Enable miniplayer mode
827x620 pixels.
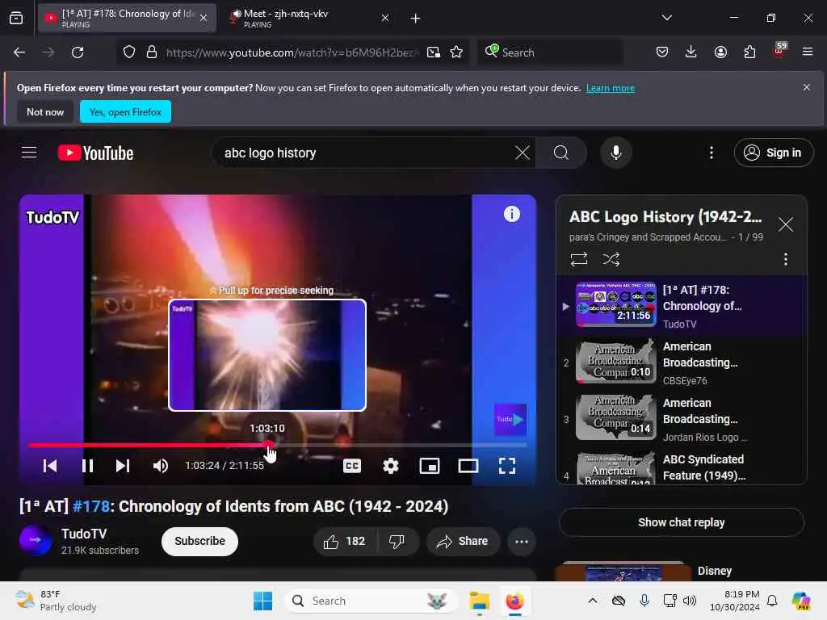[x=430, y=466]
